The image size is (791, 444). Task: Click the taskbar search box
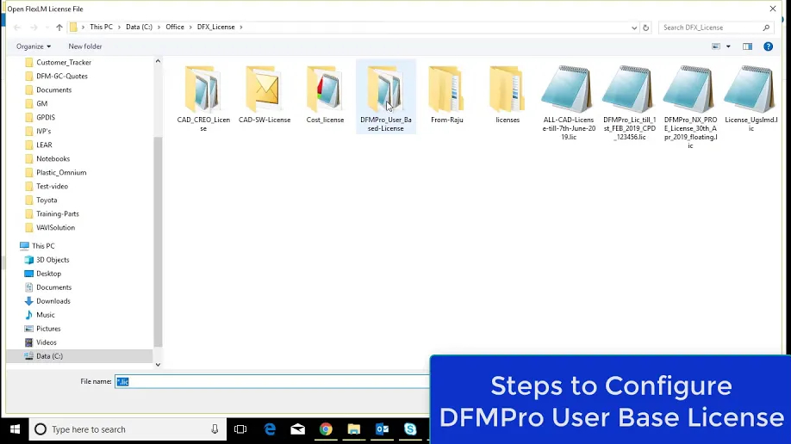pyautogui.click(x=128, y=429)
